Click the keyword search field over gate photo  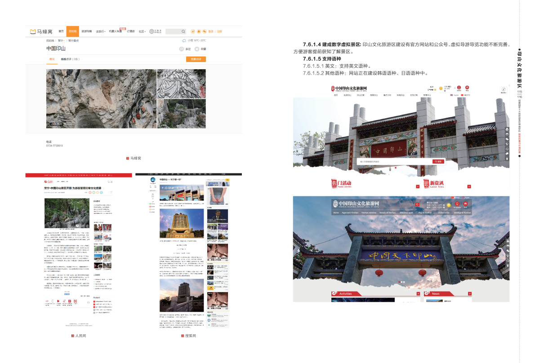tap(395, 162)
